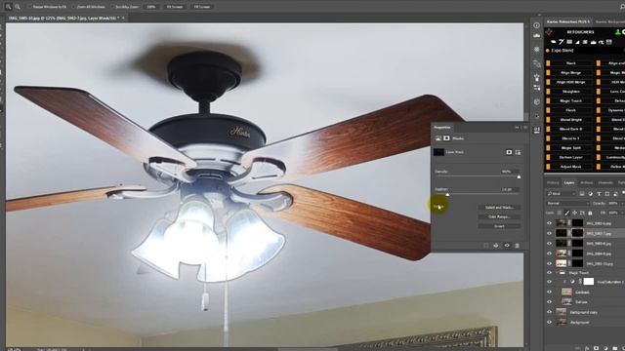625x351 pixels.
Task: Load selection from mask icon
Action: (x=486, y=246)
